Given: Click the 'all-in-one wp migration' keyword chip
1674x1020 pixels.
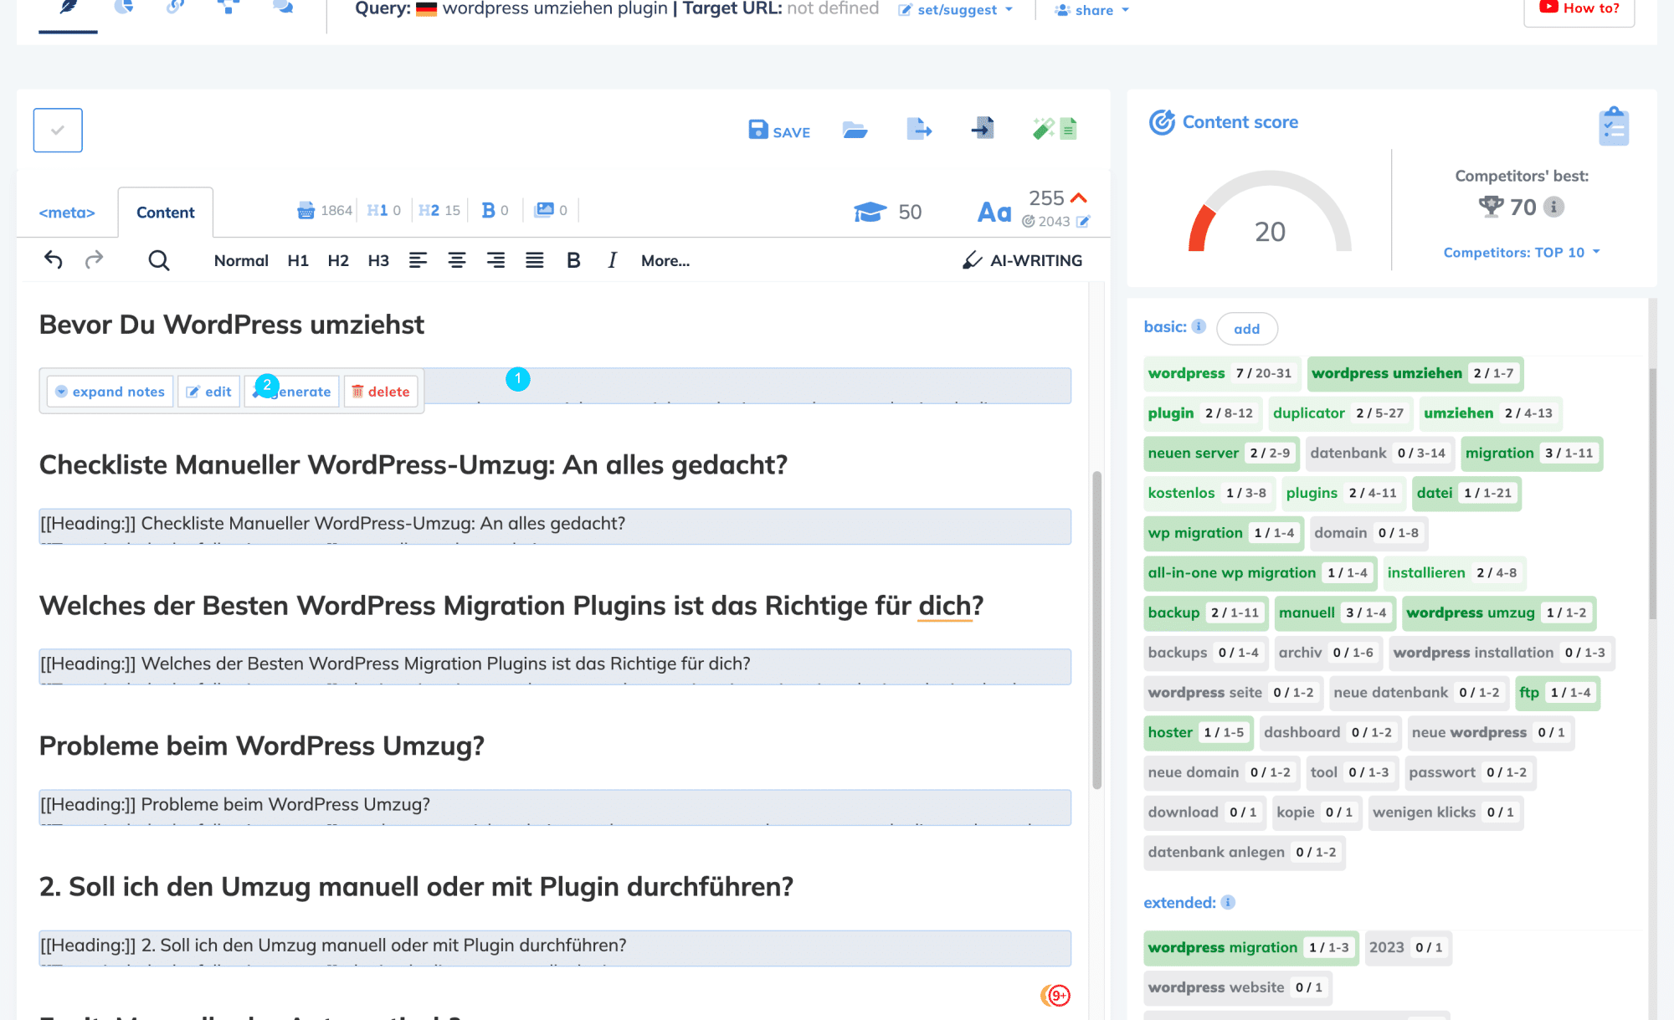Looking at the screenshot, I should point(1260,572).
